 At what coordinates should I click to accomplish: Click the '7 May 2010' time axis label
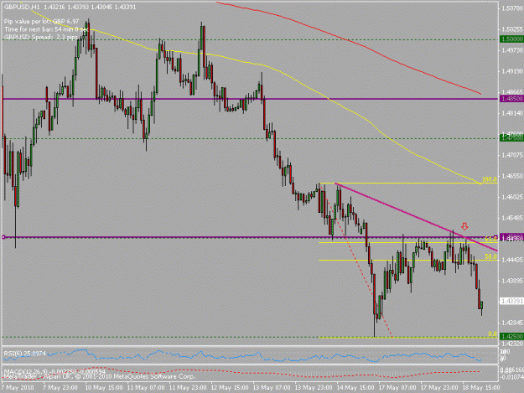tap(17, 387)
